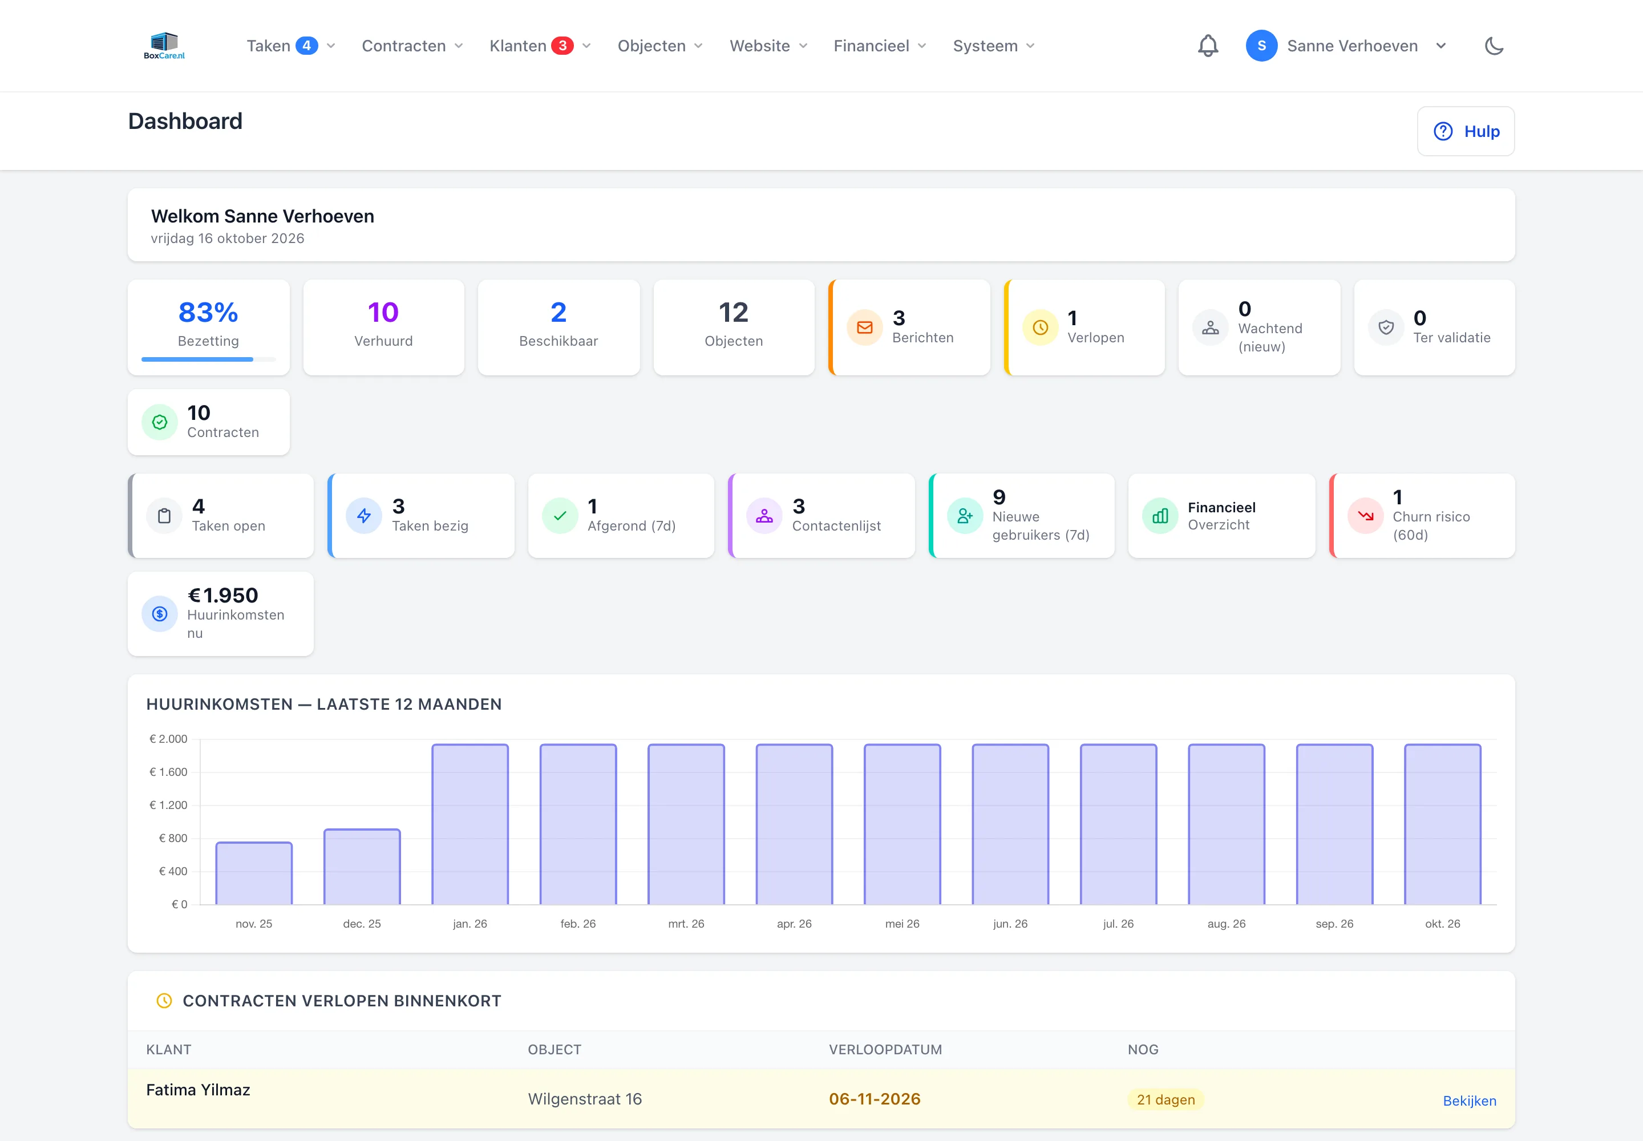Click the Berichten envelope icon
The height and width of the screenshot is (1141, 1643).
pyautogui.click(x=864, y=327)
